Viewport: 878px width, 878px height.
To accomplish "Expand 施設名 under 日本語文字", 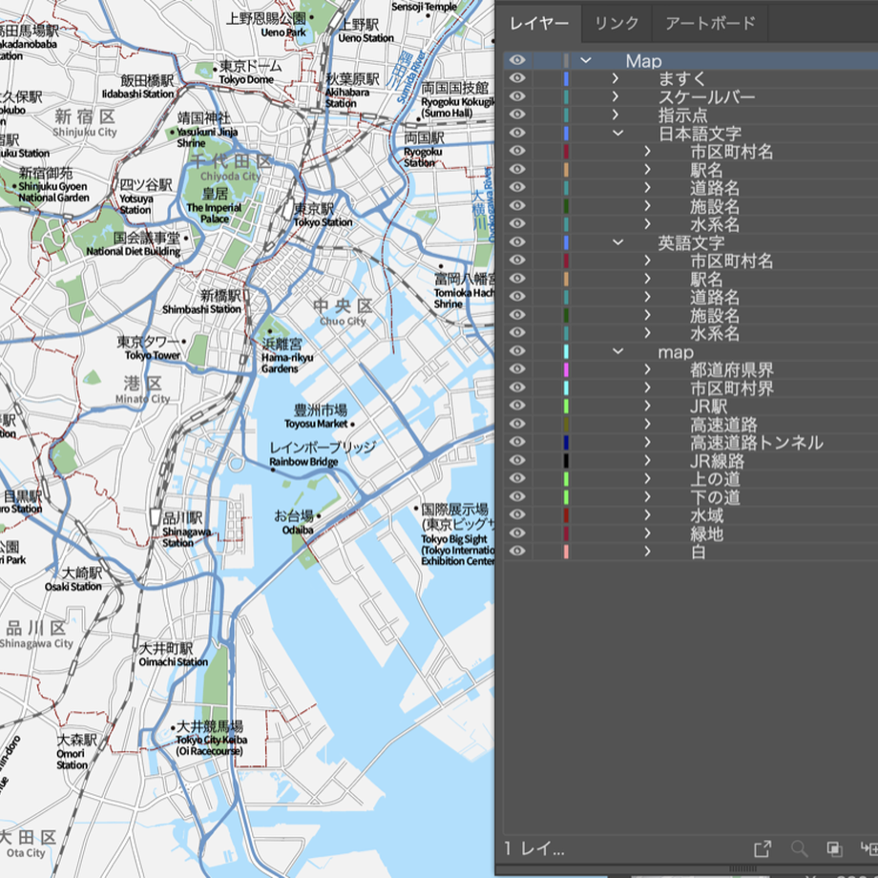I will (647, 205).
